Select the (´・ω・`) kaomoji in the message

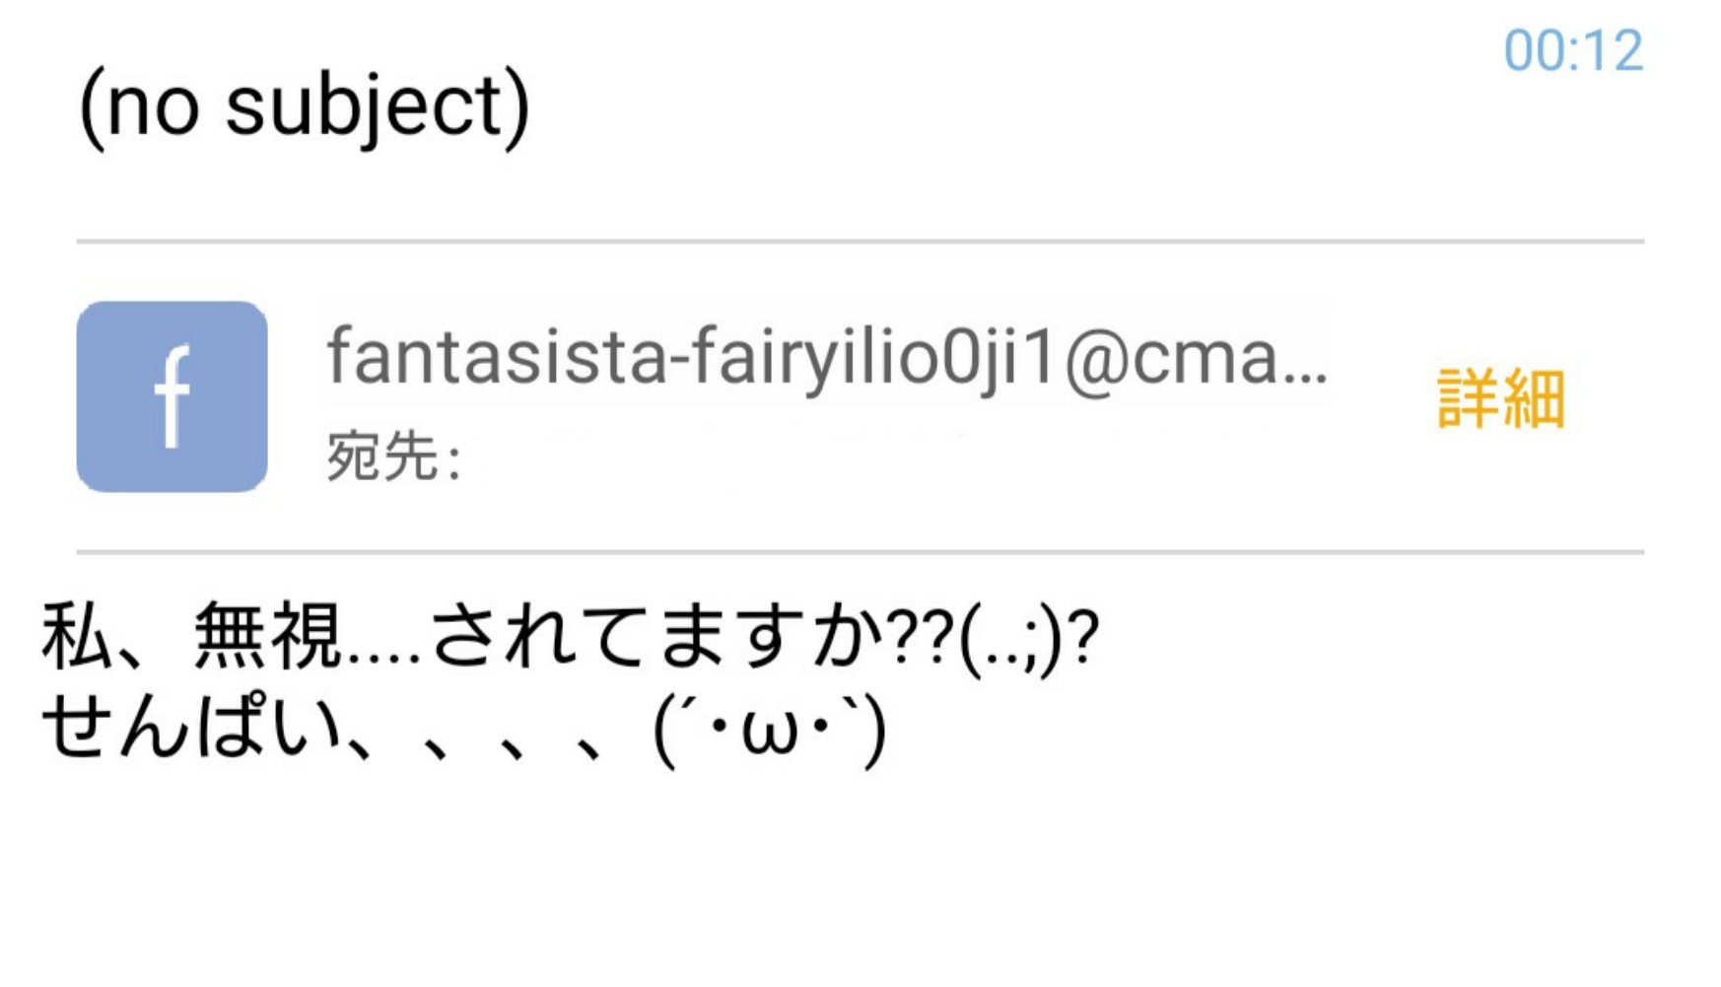[x=770, y=731]
